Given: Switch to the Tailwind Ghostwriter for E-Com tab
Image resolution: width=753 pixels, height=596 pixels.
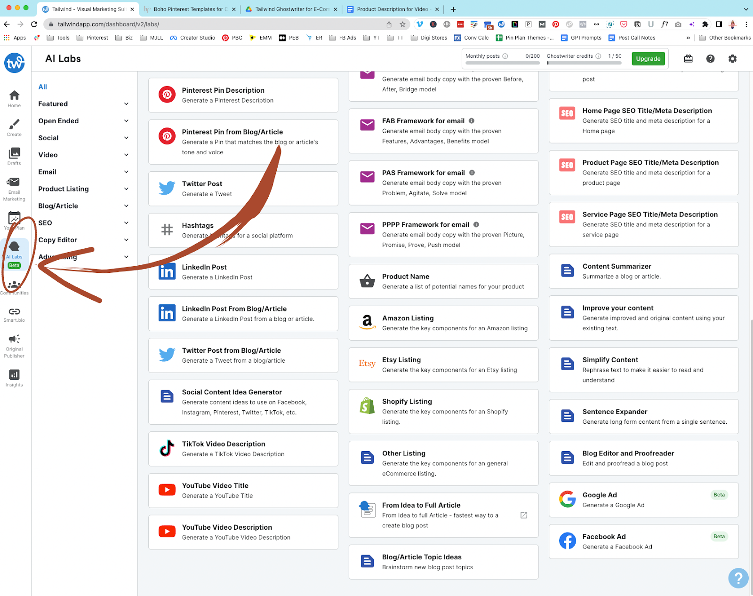Looking at the screenshot, I should click(292, 9).
